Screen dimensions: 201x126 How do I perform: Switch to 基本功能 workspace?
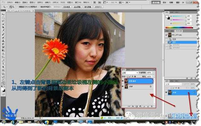[x=156, y=3]
